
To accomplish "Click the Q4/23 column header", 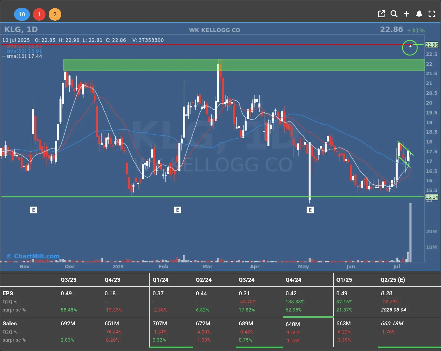I will 112,280.
